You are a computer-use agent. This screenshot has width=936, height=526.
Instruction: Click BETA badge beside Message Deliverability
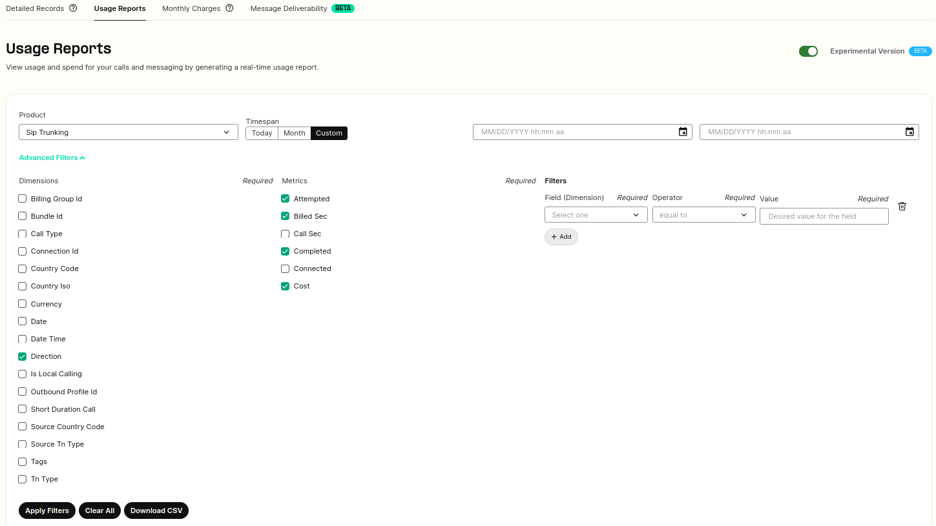343,8
